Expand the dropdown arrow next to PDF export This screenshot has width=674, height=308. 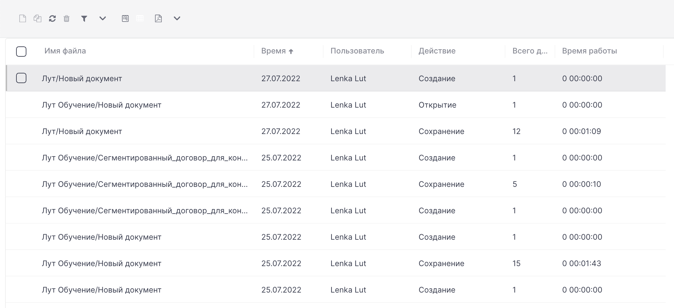[x=177, y=19]
